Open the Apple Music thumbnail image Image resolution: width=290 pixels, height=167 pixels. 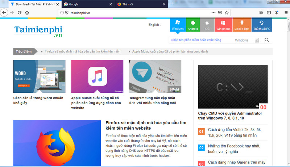97,76
